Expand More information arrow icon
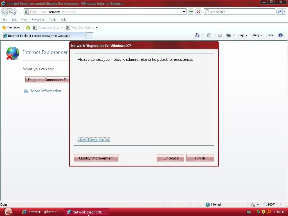The width and height of the screenshot is (288, 216). 26,91
